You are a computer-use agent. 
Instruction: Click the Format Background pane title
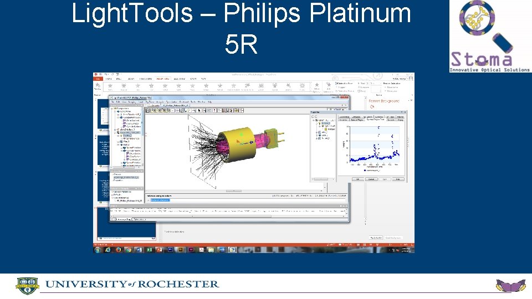pos(384,101)
